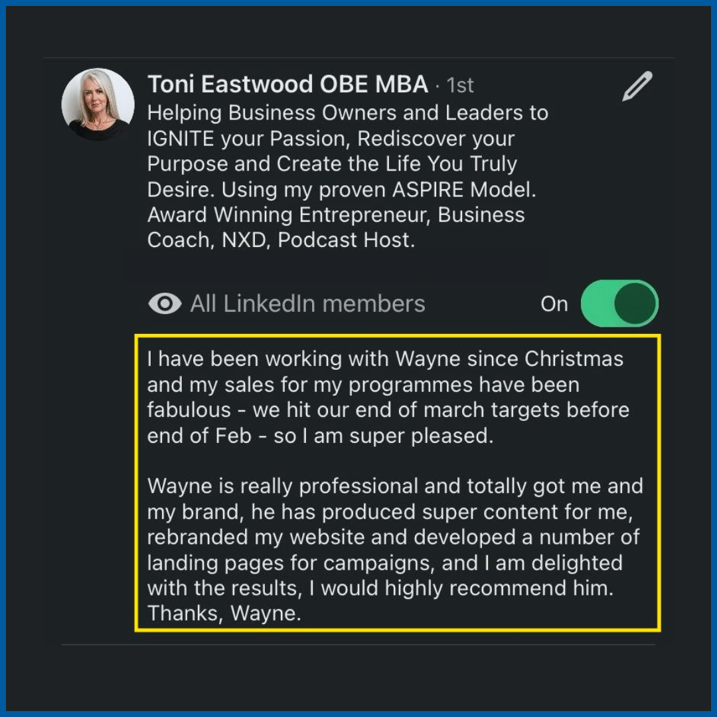717x717 pixels.
Task: Open the Toni Eastwood OBE MBA name link
Action: 287,84
